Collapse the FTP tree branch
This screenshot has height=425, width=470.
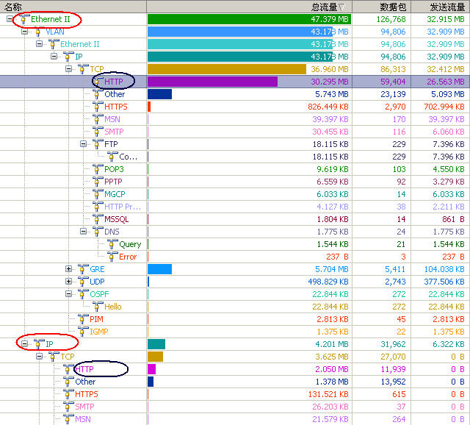click(x=84, y=144)
